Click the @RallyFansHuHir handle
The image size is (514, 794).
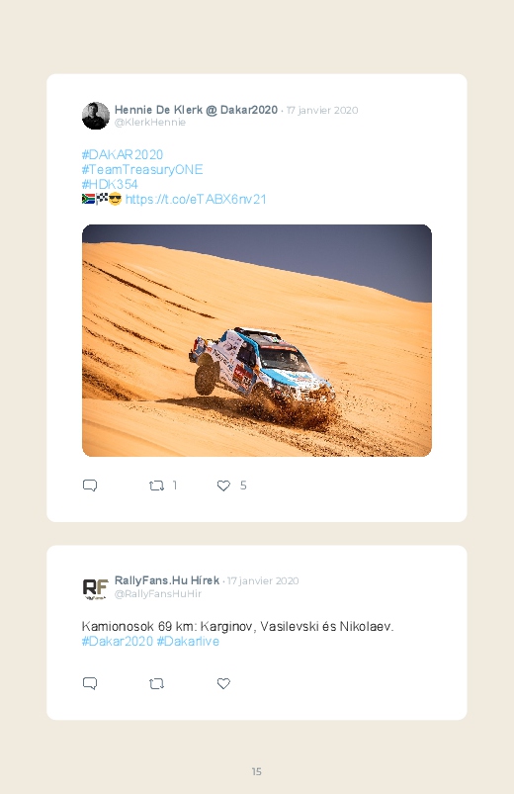click(158, 593)
